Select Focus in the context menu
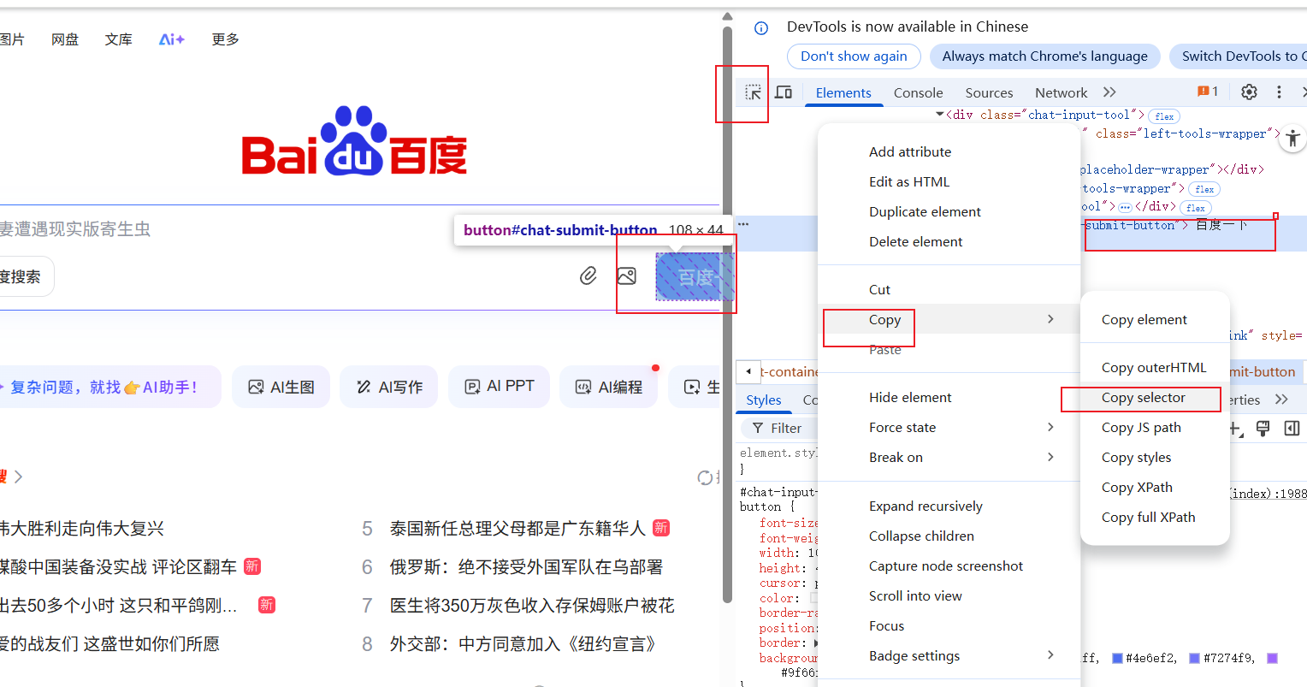1307x687 pixels. pyautogui.click(x=949, y=625)
